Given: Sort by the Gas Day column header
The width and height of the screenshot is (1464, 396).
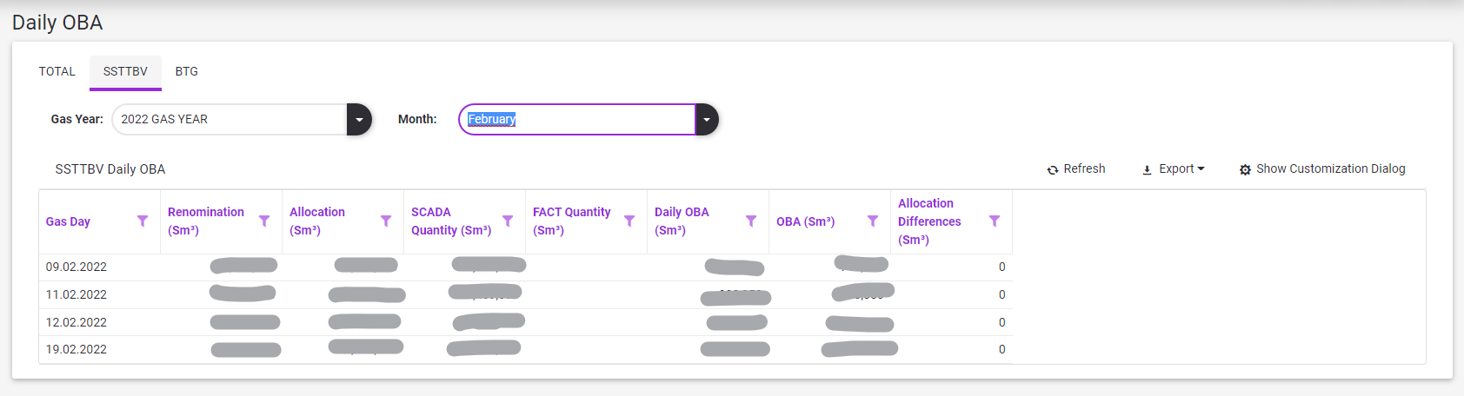Looking at the screenshot, I should [x=69, y=222].
